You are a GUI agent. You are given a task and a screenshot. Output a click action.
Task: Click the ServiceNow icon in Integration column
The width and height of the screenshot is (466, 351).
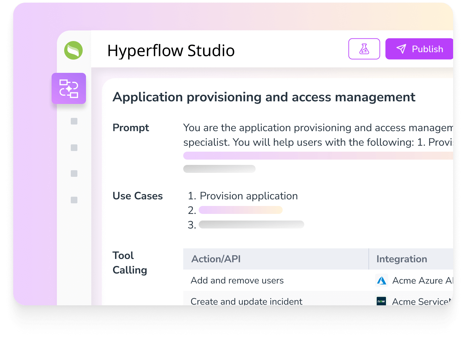click(x=381, y=301)
